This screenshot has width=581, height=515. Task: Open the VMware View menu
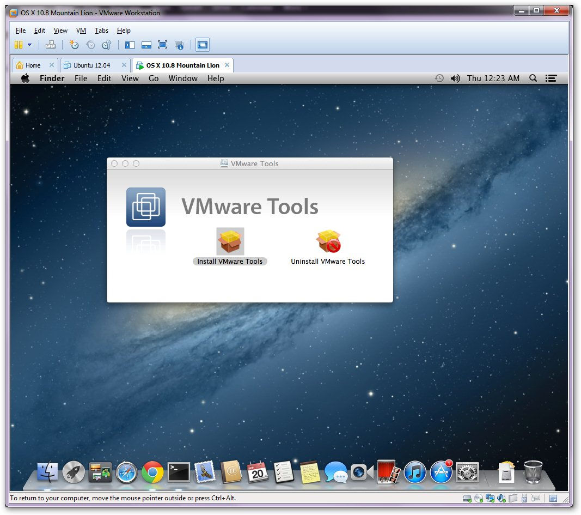click(60, 31)
